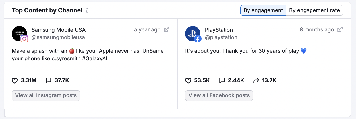Screen dimensions: 356x119
Task: Click the Facebook badge on PlayStation avatar
Action: [198, 39]
